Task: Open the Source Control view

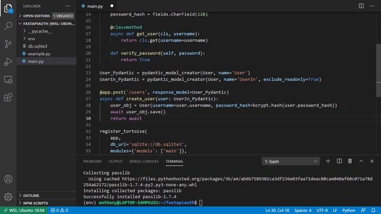Action: (x=8, y=43)
